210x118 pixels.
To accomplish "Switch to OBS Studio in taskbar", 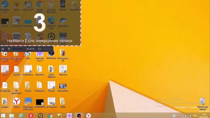I will (79, 116).
